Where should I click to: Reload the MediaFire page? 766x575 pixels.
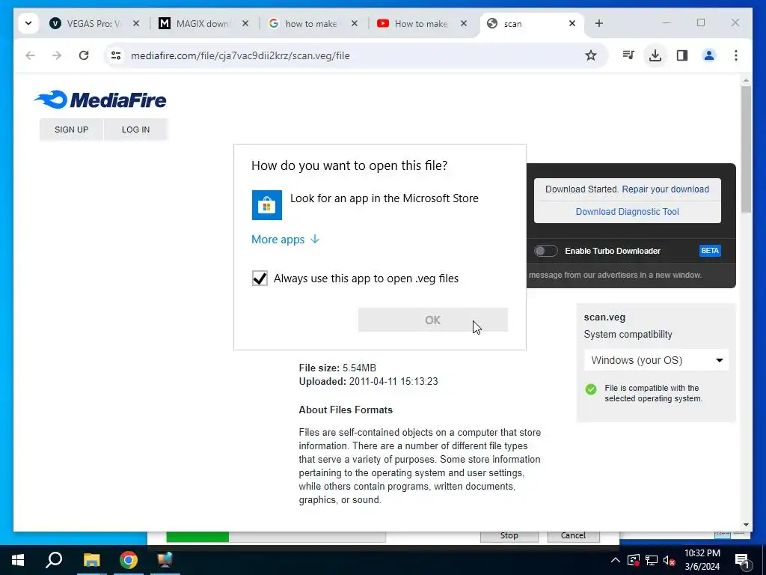point(84,55)
